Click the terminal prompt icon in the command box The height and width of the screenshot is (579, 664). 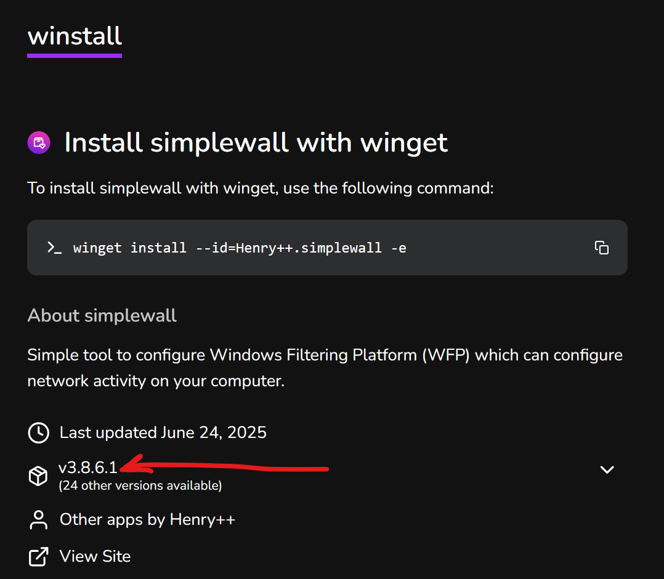55,248
